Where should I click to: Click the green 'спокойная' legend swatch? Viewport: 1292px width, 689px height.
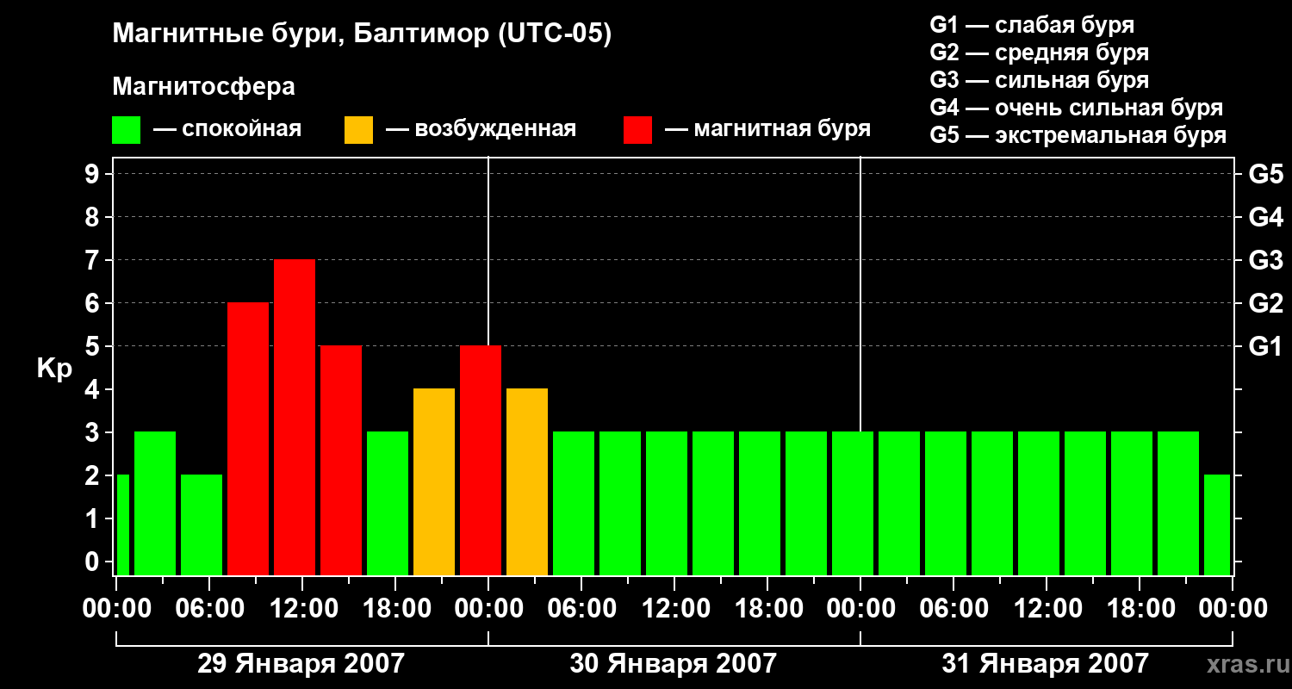tap(126, 130)
